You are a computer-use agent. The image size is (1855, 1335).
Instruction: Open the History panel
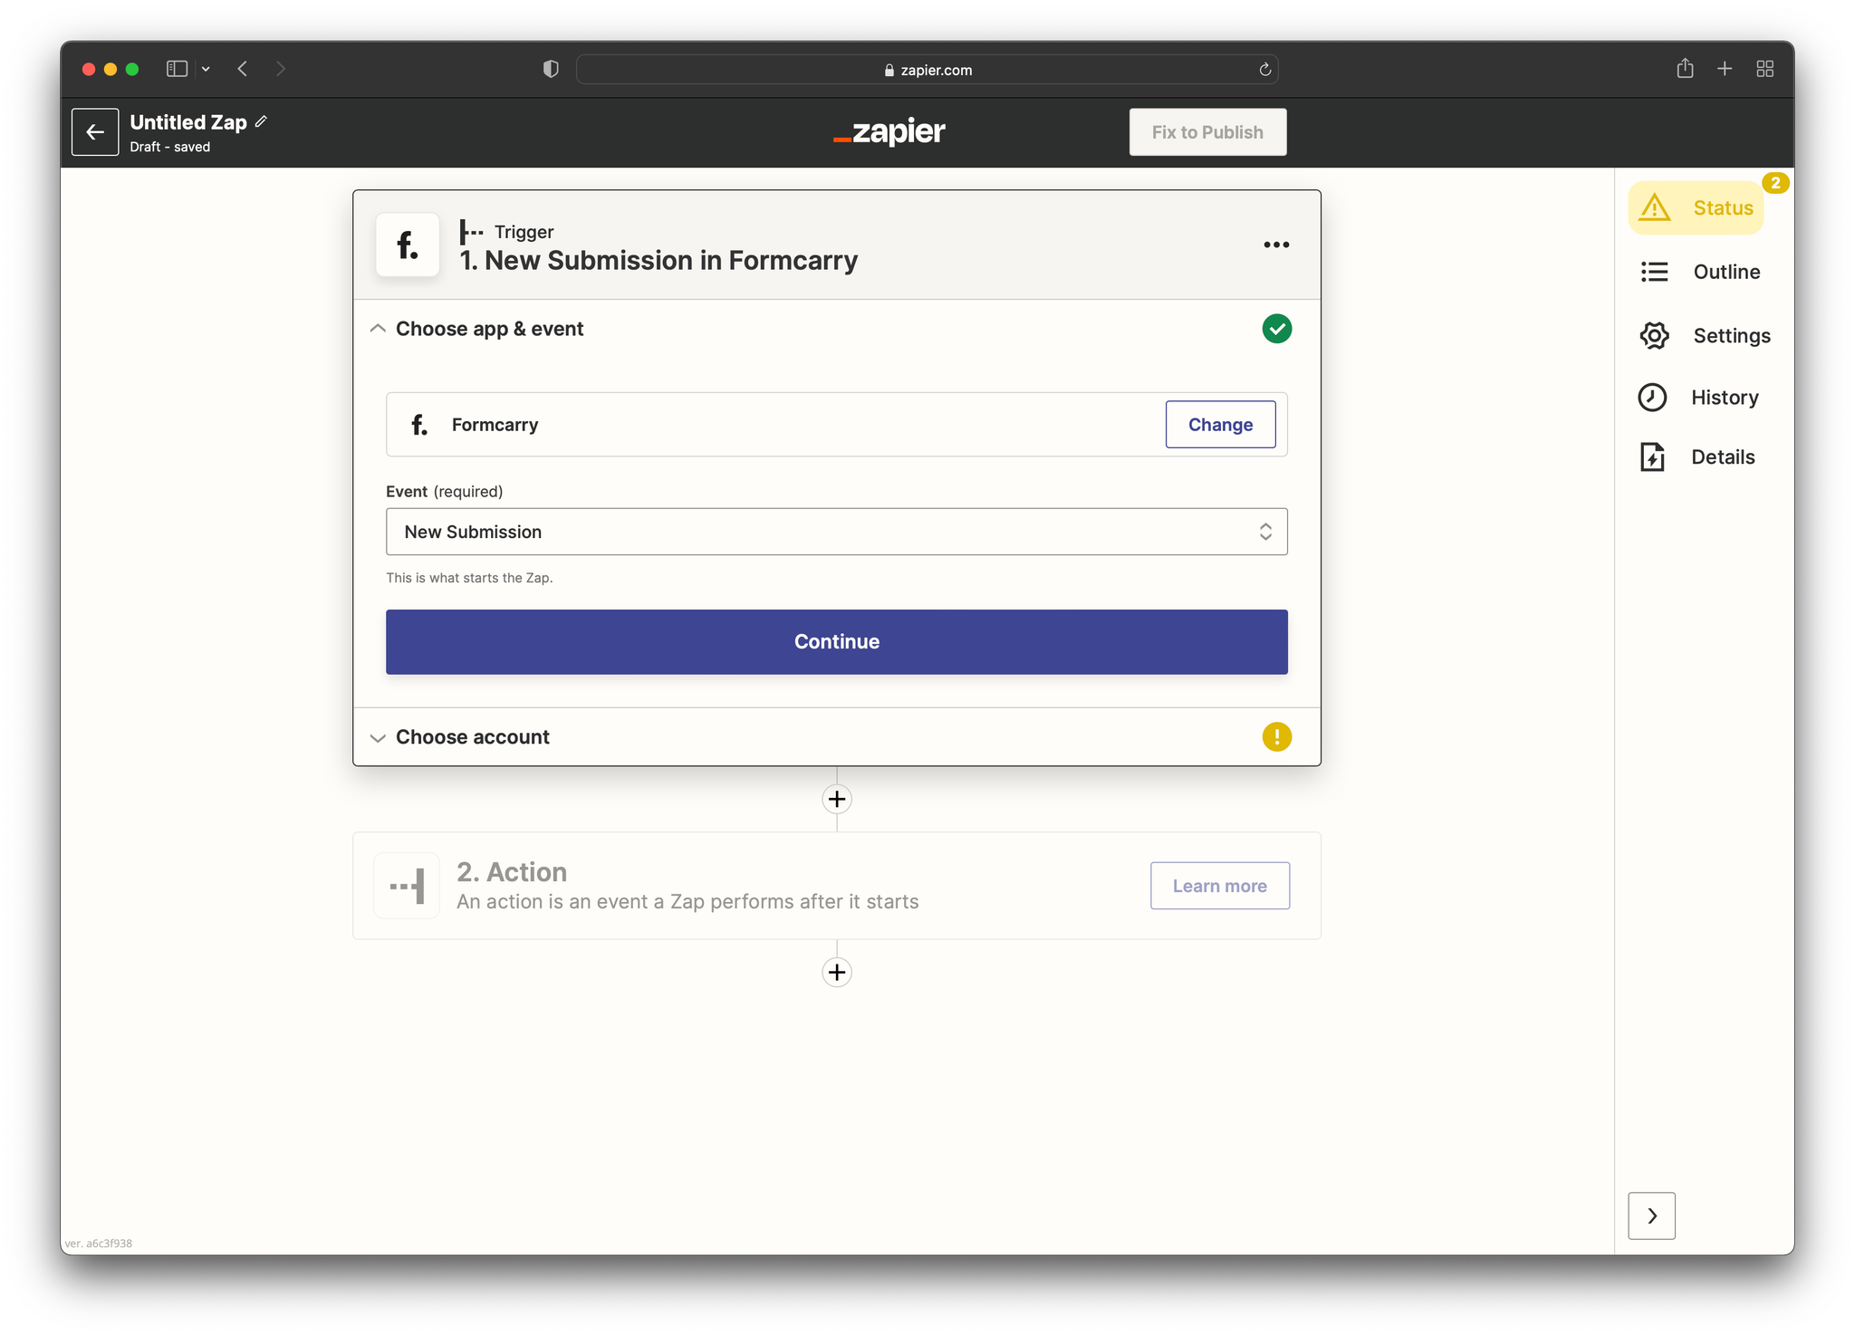(x=1699, y=398)
